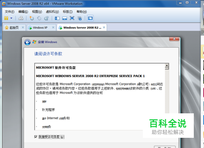Click the 补充程序 bullet item text
This screenshot has height=148, width=204.
click(48, 110)
